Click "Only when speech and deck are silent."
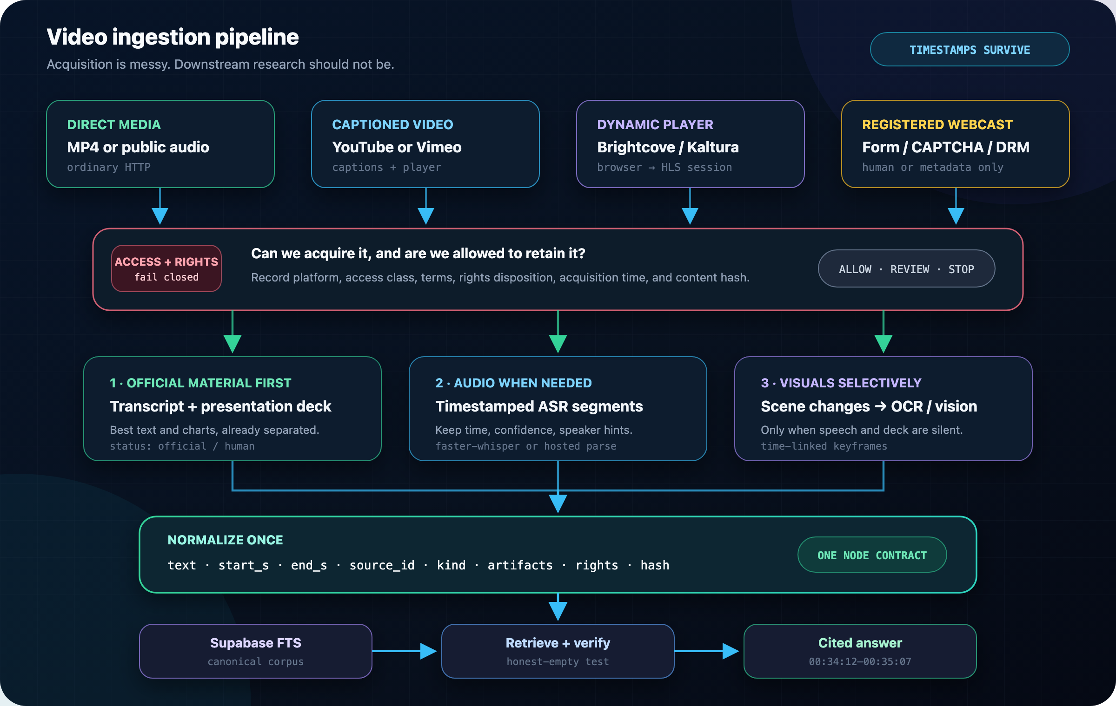The height and width of the screenshot is (706, 1116). 862,430
